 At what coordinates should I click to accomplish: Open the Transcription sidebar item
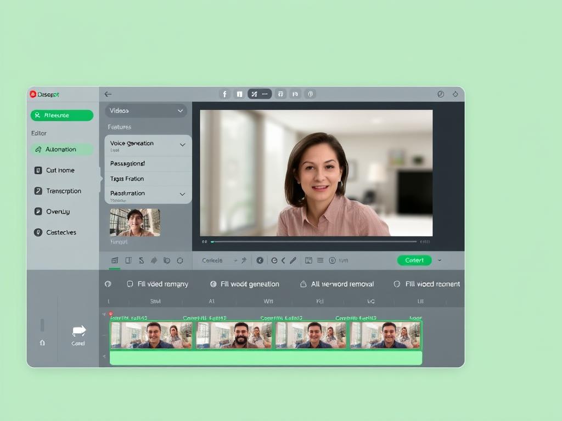click(58, 191)
